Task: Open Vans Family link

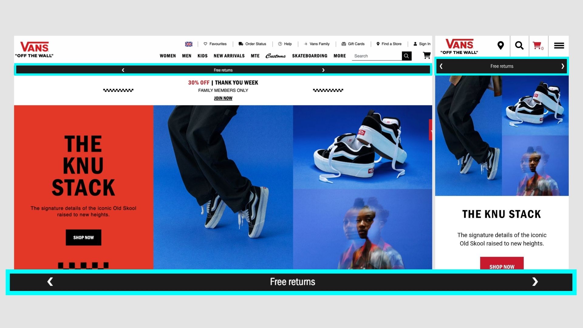Action: point(317,44)
